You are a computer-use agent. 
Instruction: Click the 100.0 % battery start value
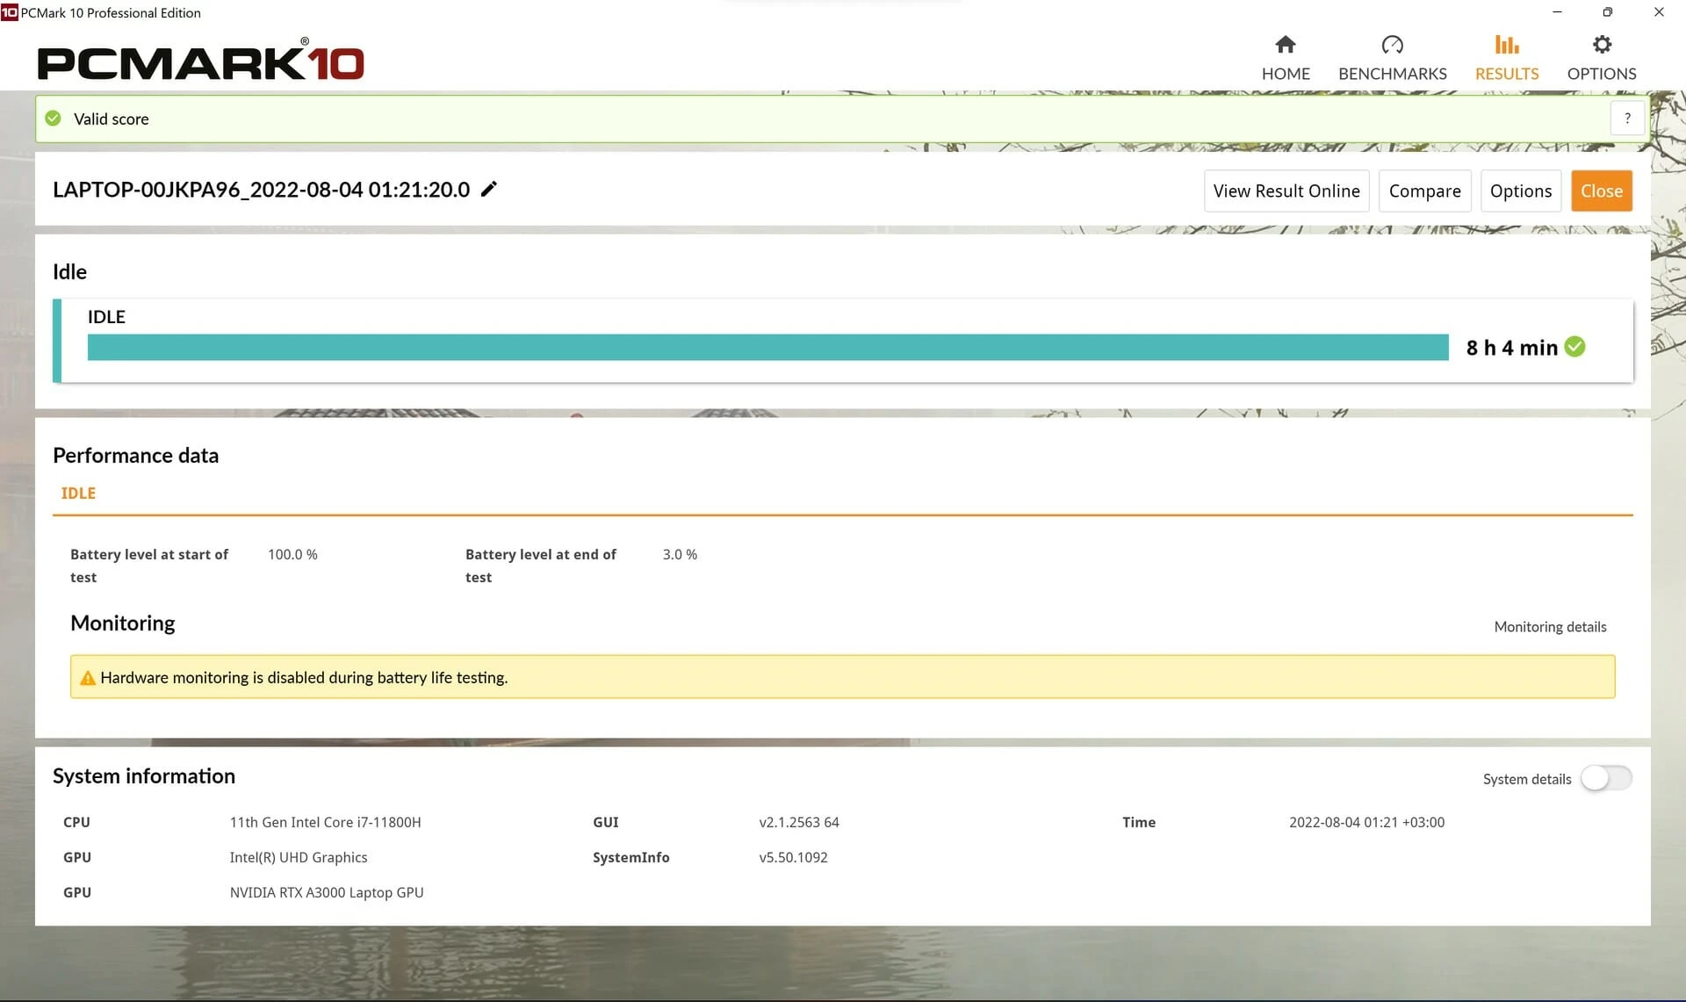[292, 555]
